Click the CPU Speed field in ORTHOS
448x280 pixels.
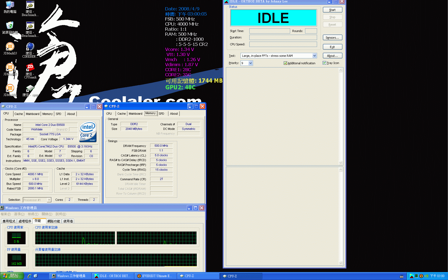283,44
